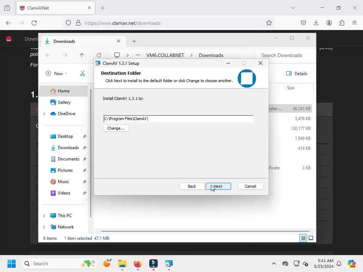Open Gallery in File Explorer sidebar
The height and width of the screenshot is (272, 363).
(63, 102)
